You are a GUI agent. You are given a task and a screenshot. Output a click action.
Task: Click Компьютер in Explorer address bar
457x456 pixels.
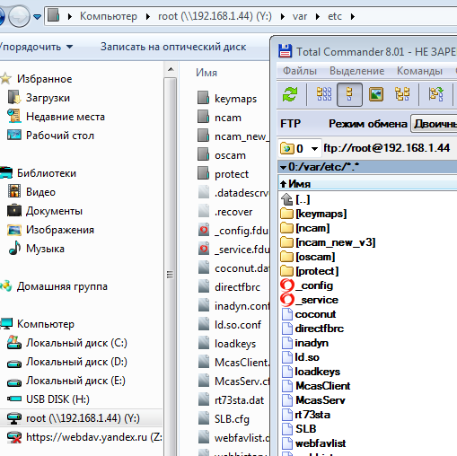tap(109, 16)
